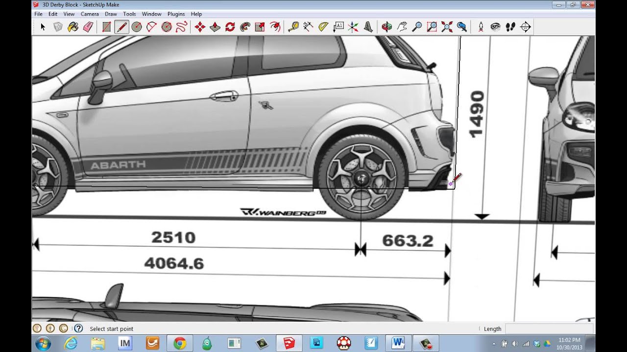
Task: Click the Length measurements input box
Action: tap(550, 329)
